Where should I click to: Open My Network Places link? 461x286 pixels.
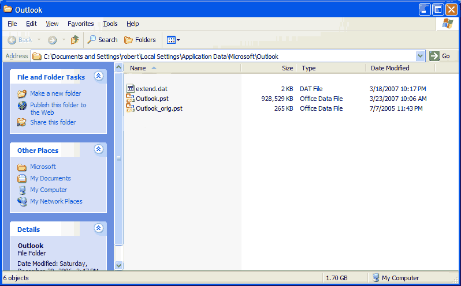click(x=56, y=201)
